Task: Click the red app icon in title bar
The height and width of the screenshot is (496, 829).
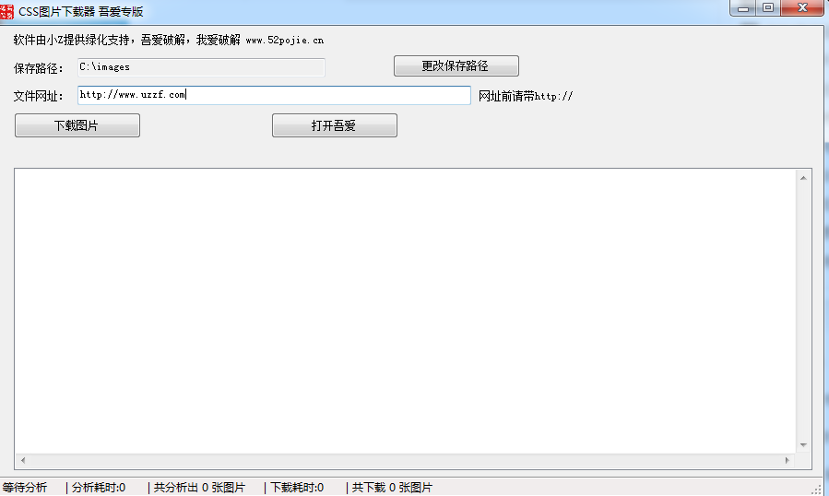Action: tap(6, 11)
